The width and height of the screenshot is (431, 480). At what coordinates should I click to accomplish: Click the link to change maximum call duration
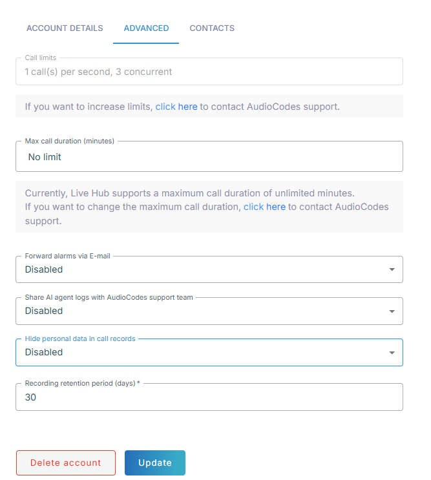coord(264,207)
